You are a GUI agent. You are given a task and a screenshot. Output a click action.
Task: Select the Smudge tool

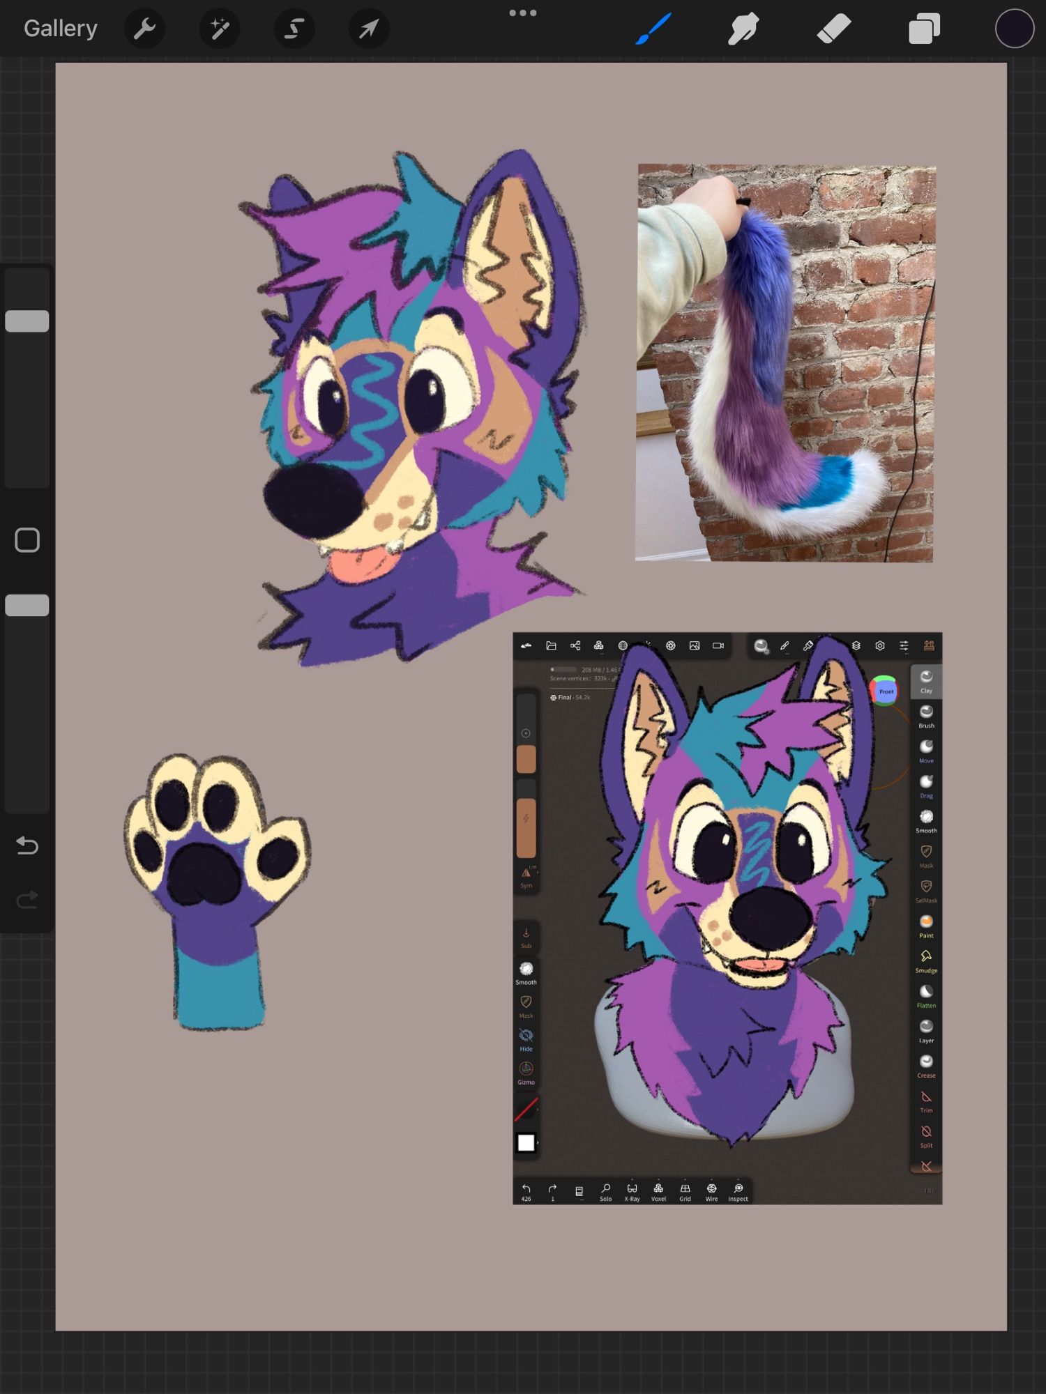coord(743,29)
